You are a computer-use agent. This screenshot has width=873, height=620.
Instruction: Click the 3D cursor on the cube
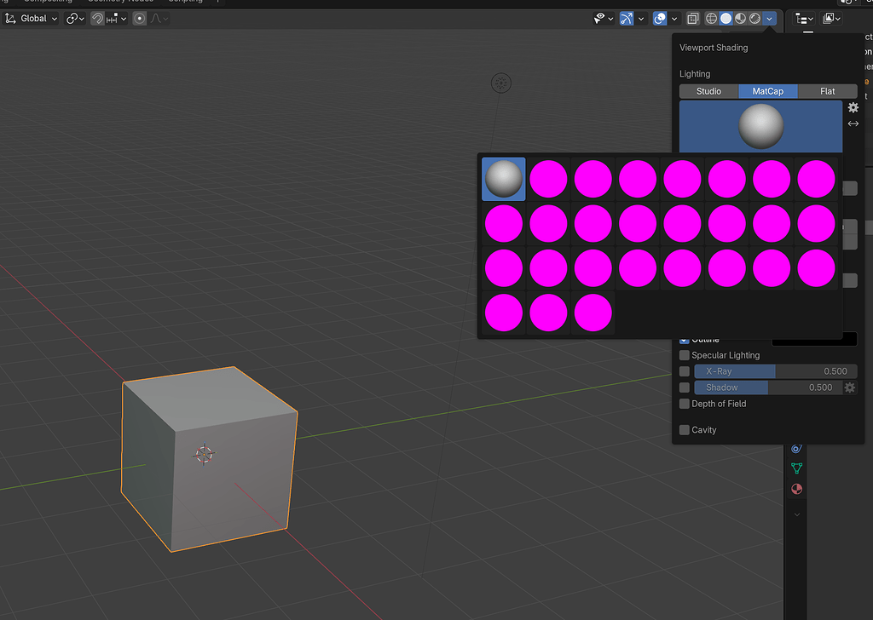coord(205,454)
